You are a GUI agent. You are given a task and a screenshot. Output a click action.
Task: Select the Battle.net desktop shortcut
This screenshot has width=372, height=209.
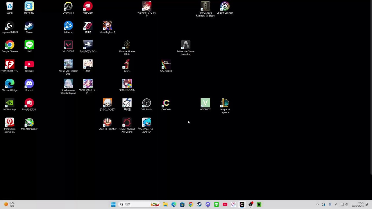click(x=68, y=27)
